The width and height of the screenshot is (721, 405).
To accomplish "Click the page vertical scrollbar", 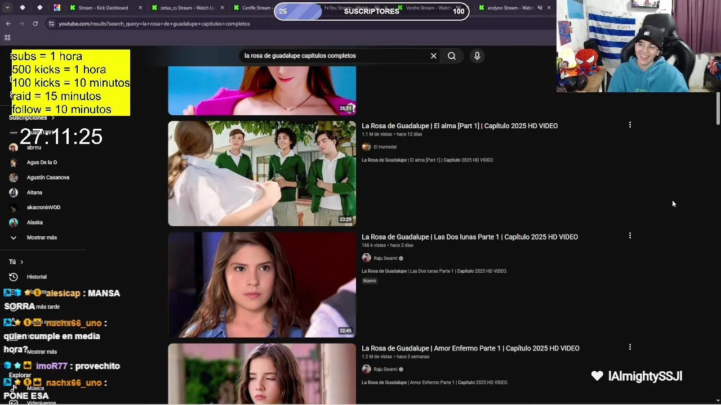I will [x=718, y=109].
